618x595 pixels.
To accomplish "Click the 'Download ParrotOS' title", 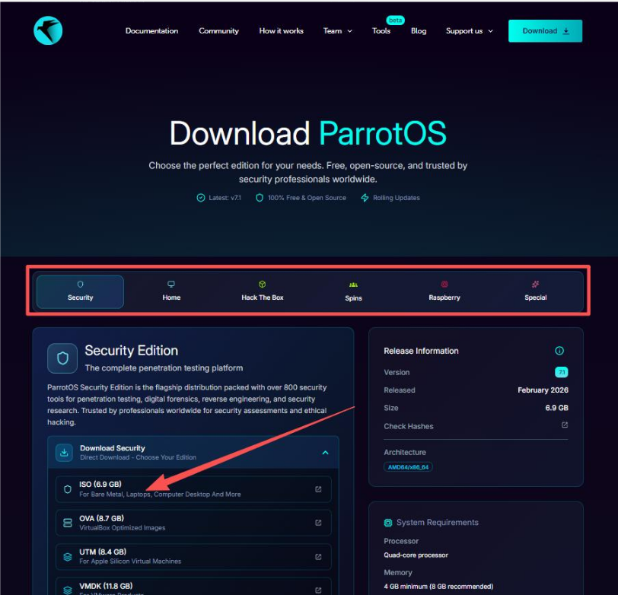I will click(307, 133).
